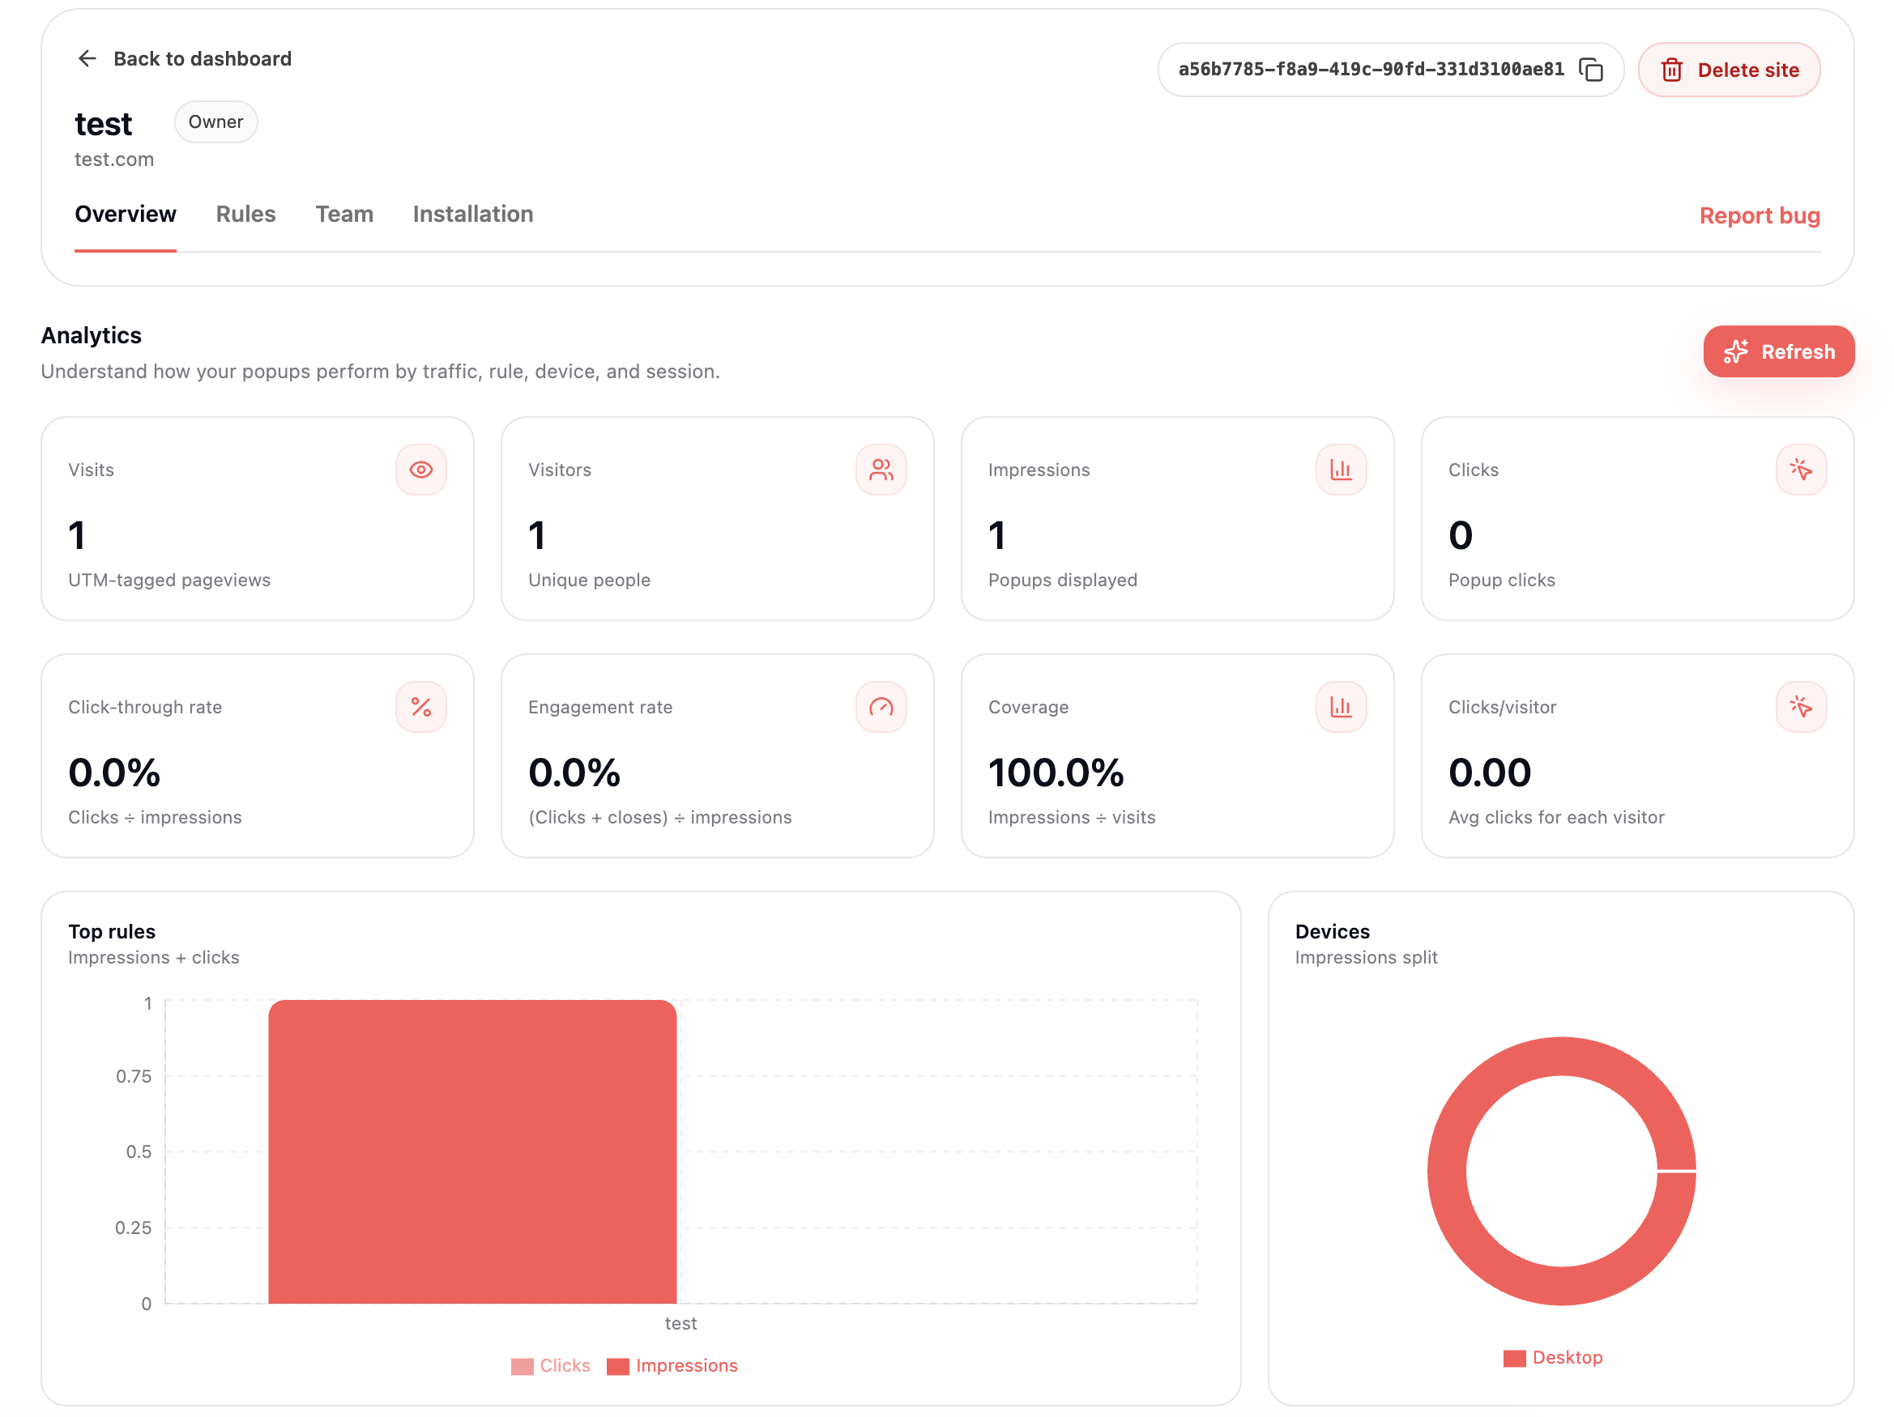The image size is (1894, 1417).
Task: Switch to the Rules tab
Action: pyautogui.click(x=245, y=214)
